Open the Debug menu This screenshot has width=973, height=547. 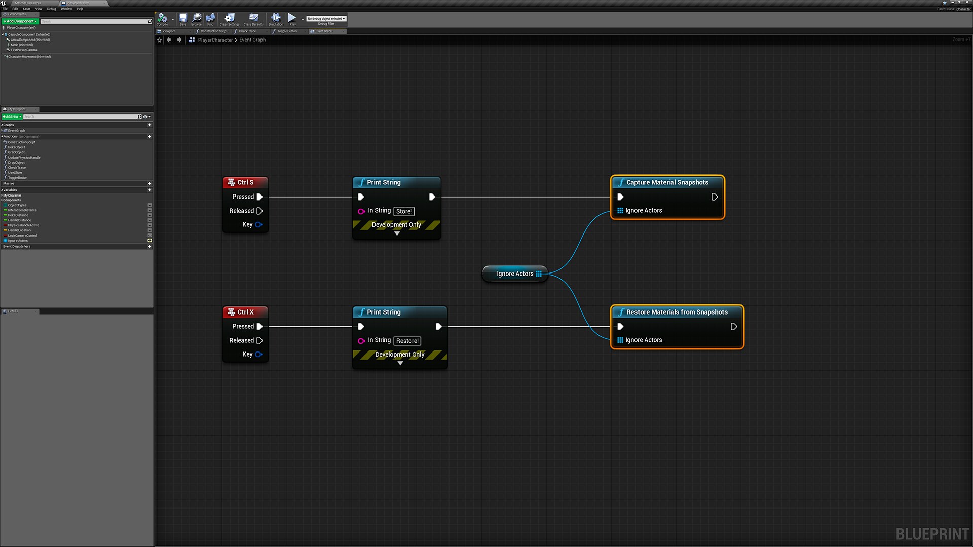tap(51, 9)
